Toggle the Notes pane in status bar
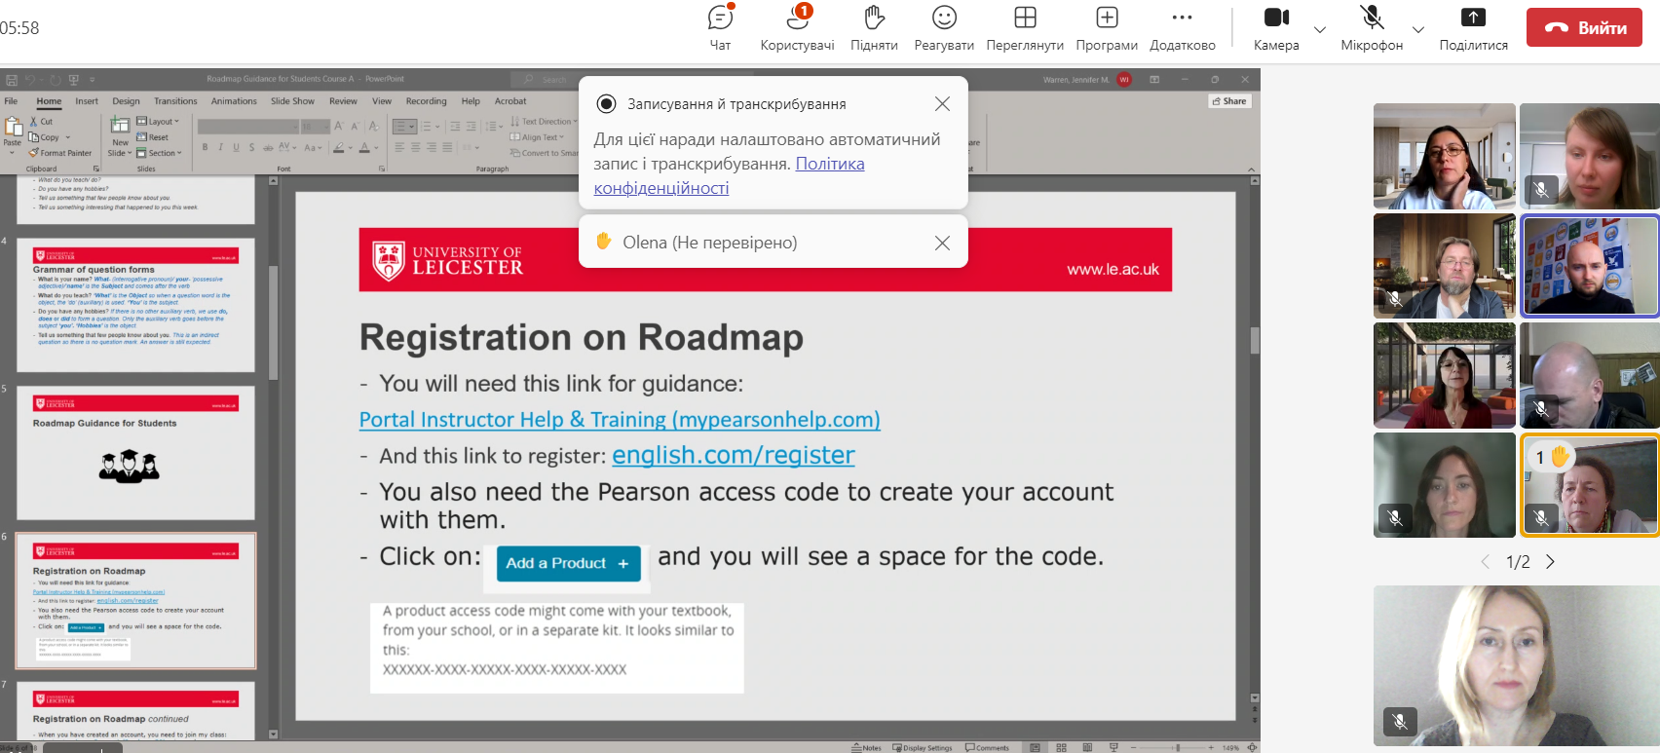Screen dimensions: 1660x753 click(x=866, y=748)
